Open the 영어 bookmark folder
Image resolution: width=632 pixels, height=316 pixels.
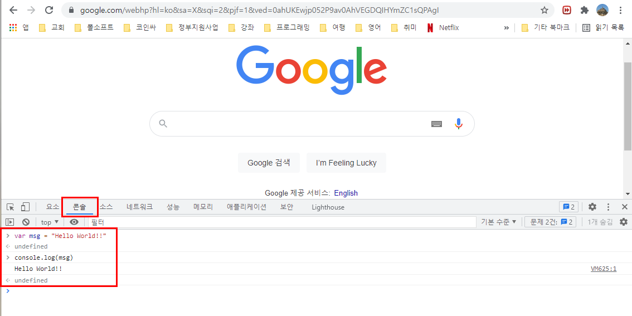coord(368,28)
